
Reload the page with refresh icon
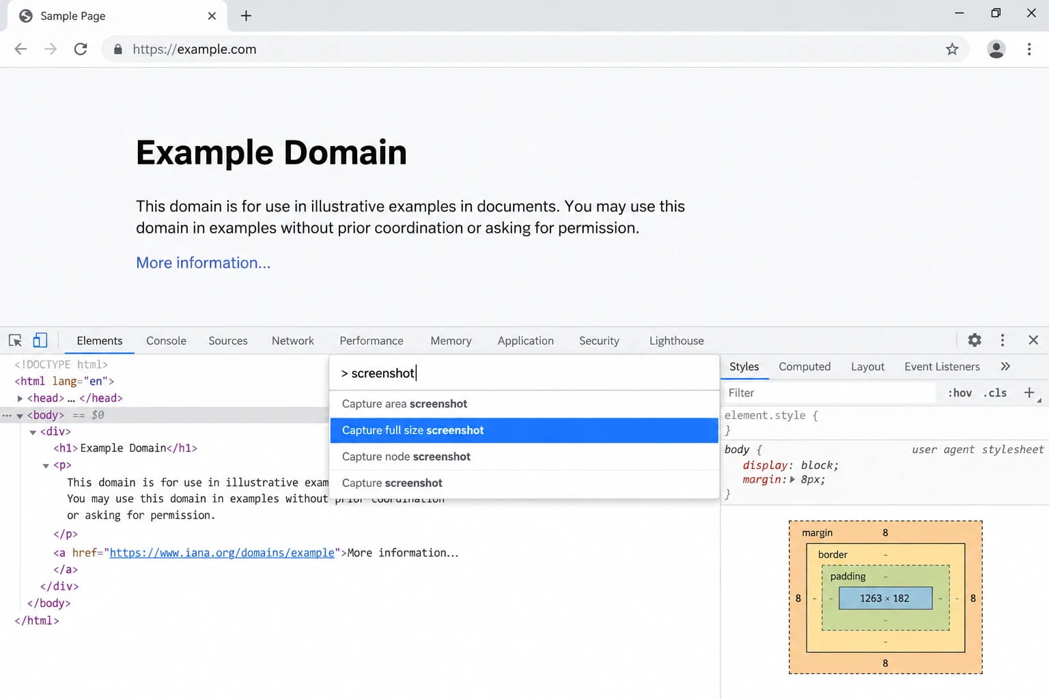tap(81, 49)
